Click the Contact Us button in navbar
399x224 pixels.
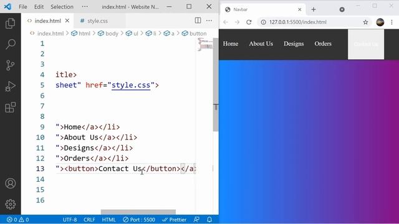pos(366,44)
